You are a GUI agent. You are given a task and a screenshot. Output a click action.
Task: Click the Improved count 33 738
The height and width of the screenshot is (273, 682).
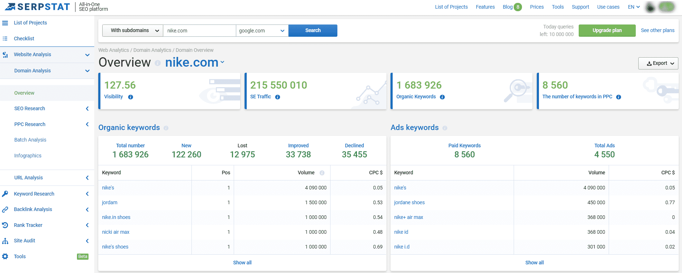tap(298, 155)
